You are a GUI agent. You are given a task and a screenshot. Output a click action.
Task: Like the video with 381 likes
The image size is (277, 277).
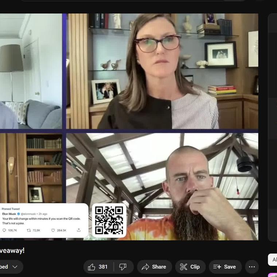pyautogui.click(x=98, y=267)
